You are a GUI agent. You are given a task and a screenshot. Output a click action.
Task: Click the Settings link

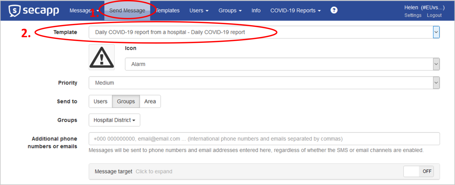pyautogui.click(x=413, y=15)
